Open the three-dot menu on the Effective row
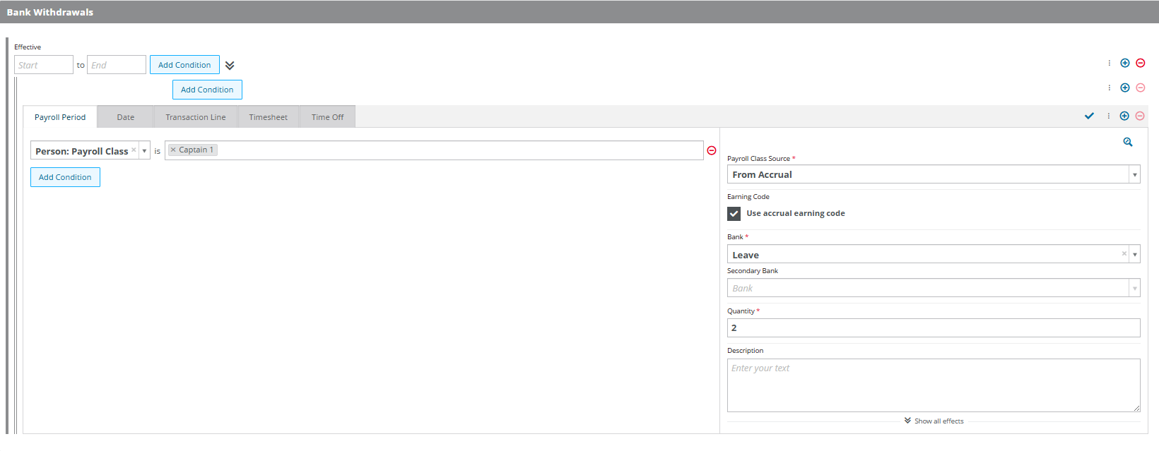This screenshot has width=1159, height=451. point(1110,64)
